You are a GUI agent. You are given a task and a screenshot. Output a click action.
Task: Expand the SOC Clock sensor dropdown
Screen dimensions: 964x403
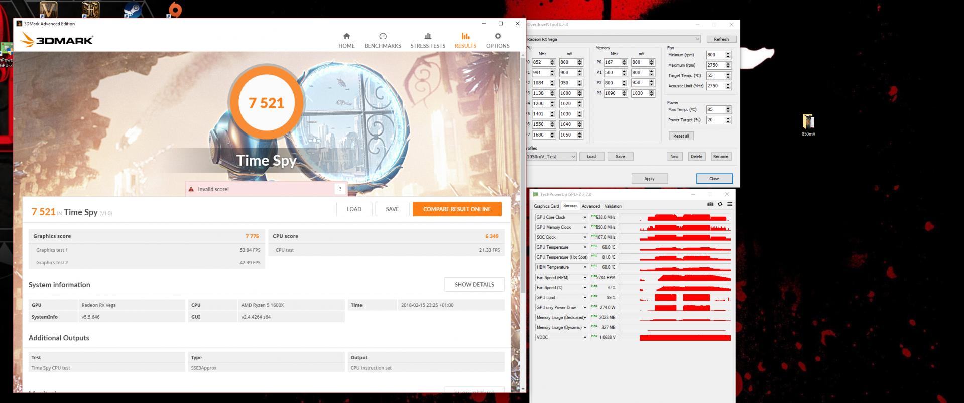pyautogui.click(x=584, y=237)
